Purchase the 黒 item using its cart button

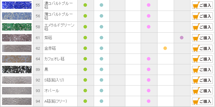tap(202, 70)
